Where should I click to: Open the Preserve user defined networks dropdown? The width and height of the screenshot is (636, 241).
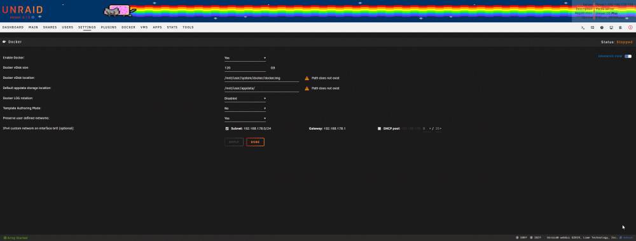245,118
